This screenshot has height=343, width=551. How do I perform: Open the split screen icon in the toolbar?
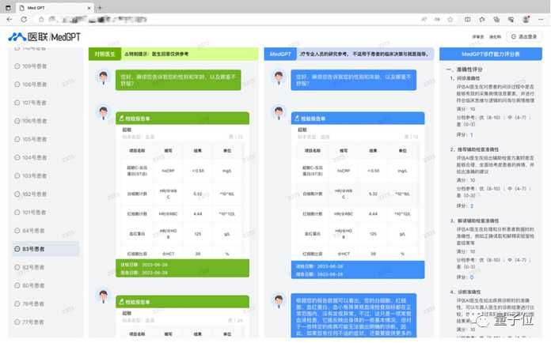pyautogui.click(x=467, y=19)
